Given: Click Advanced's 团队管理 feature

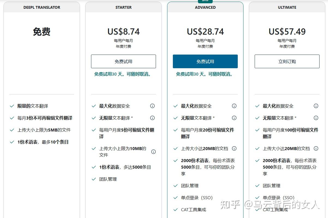Looking at the screenshot, I should pos(190,186).
